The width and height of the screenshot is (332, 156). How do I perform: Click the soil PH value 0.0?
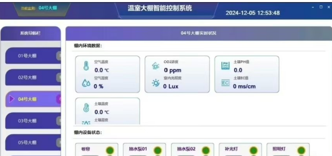click(238, 70)
